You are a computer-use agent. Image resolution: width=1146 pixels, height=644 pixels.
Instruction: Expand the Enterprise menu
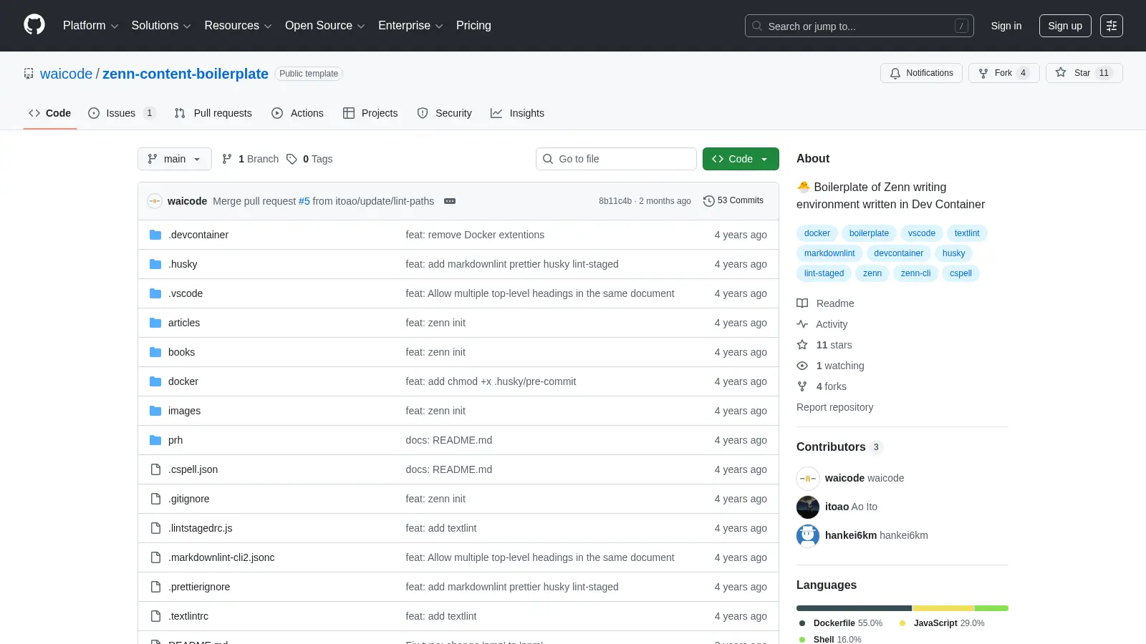pyautogui.click(x=410, y=26)
